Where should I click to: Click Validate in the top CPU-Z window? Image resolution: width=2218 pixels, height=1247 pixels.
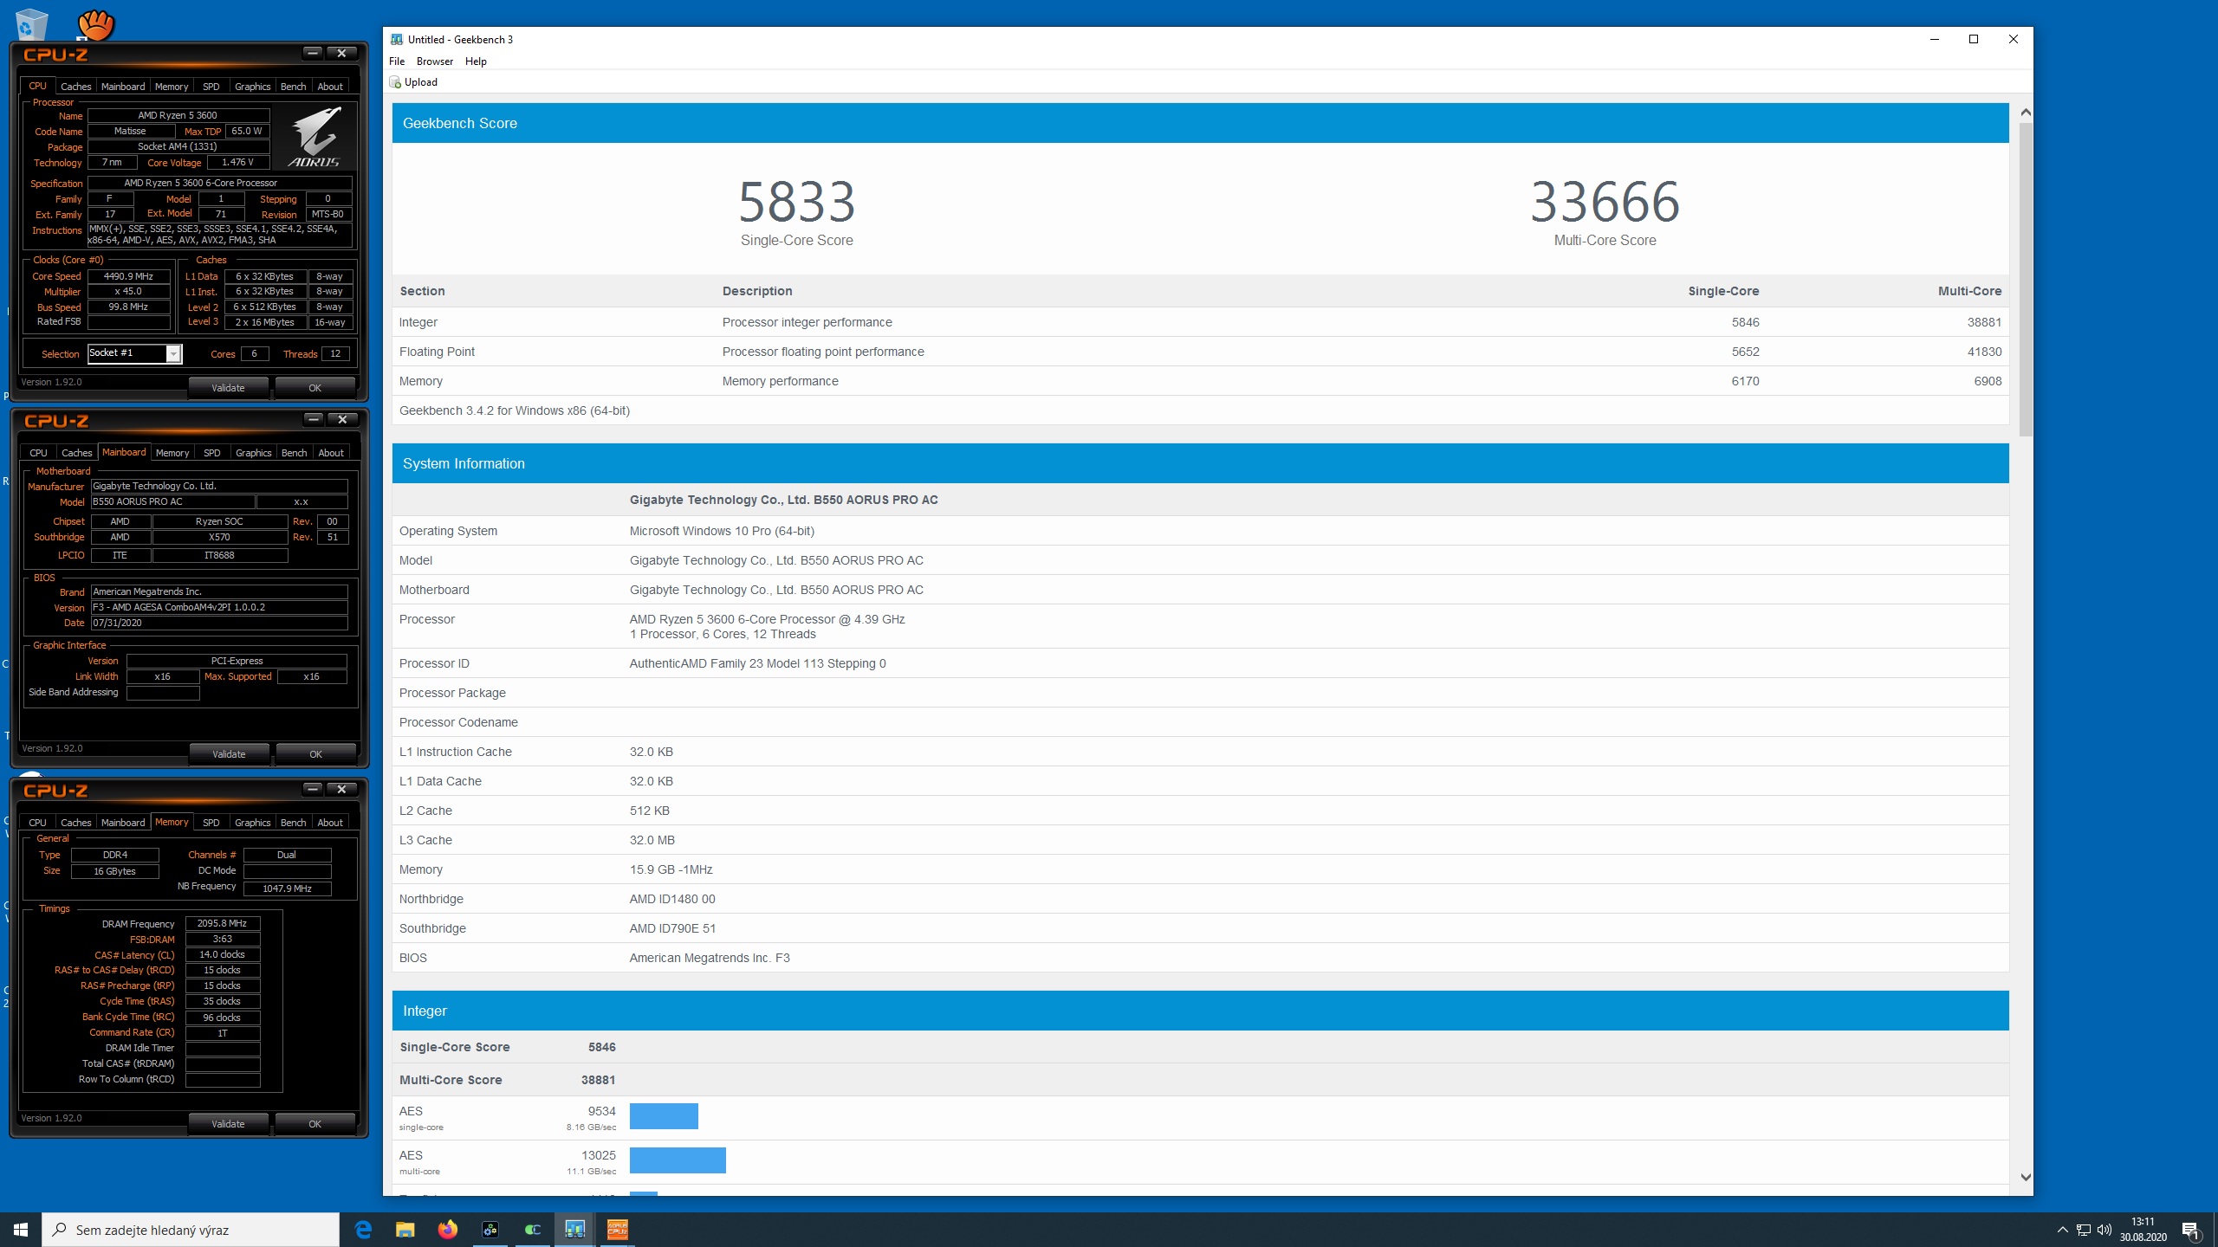229,388
